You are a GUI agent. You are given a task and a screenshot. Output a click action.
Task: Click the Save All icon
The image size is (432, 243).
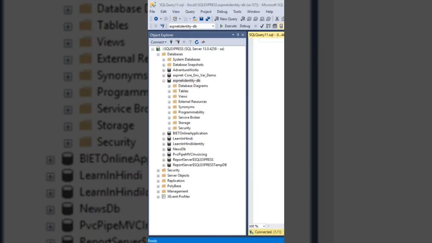tap(208, 19)
